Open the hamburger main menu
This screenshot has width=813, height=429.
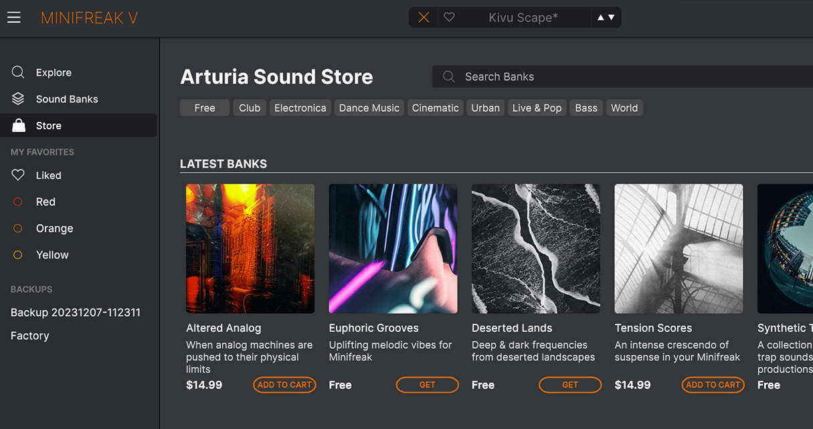(x=14, y=17)
